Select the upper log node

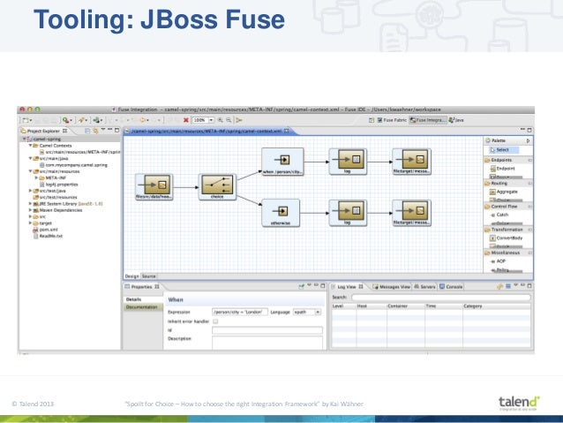click(348, 162)
